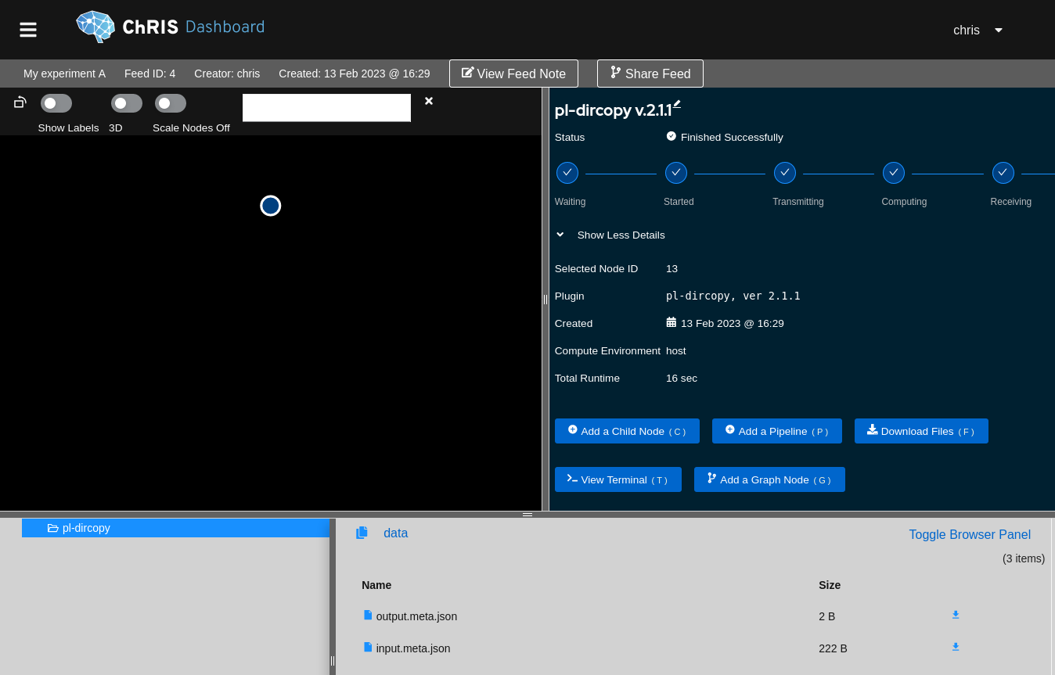The image size is (1055, 675).
Task: Click the 2 B size cell
Action: pos(826,616)
